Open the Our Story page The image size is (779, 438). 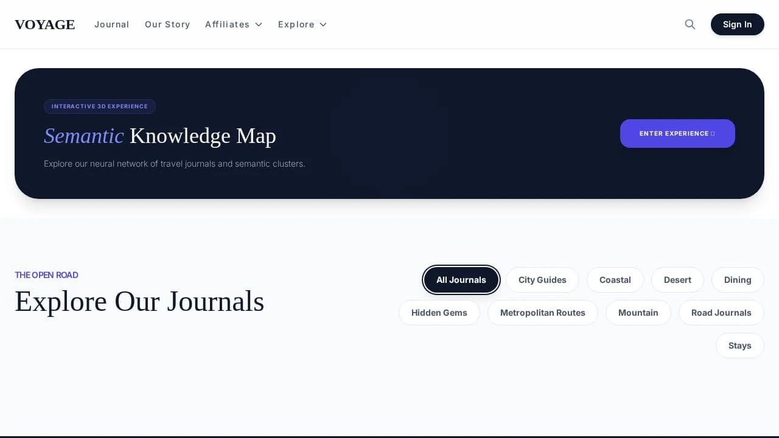point(167,24)
